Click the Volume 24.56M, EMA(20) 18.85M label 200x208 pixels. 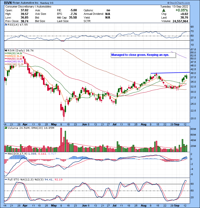coord(31,128)
